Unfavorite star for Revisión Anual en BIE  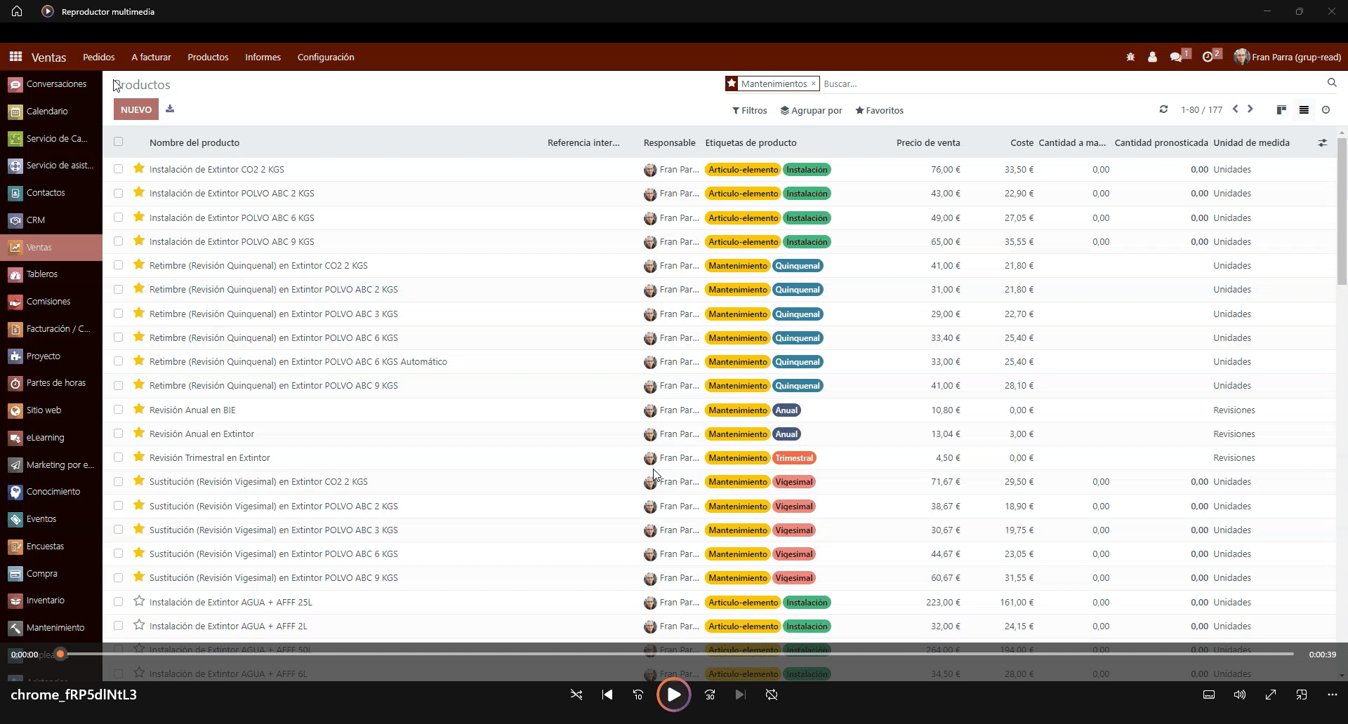139,410
